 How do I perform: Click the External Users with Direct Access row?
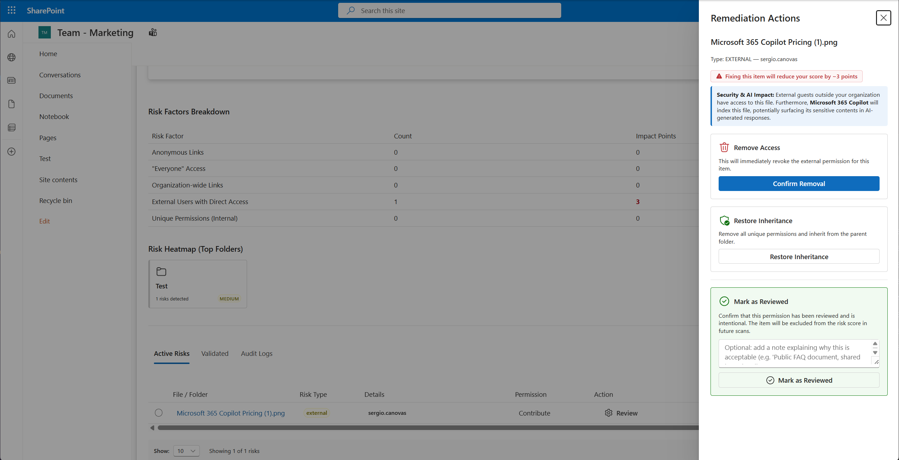(x=424, y=202)
